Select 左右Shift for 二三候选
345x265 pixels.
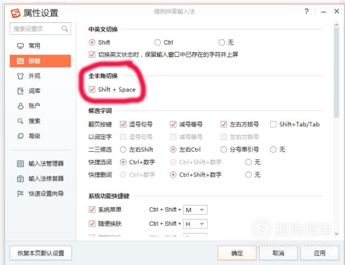click(x=123, y=149)
